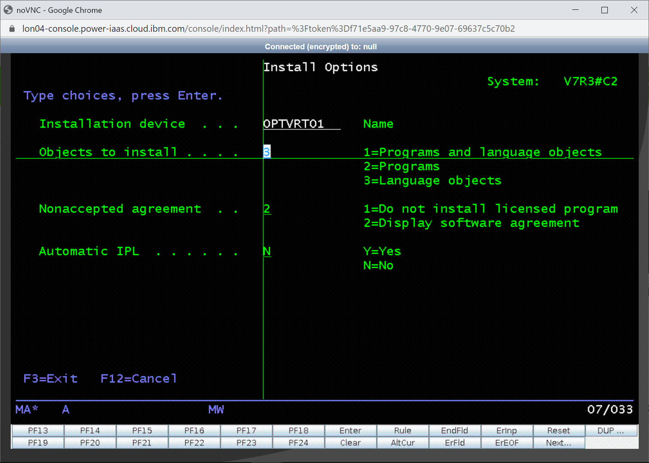Click the PF19 function key button
Viewport: 649px width, 463px height.
[x=38, y=443]
